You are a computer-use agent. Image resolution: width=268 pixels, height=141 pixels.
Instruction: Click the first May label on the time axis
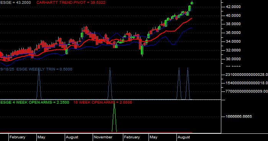click(41, 137)
